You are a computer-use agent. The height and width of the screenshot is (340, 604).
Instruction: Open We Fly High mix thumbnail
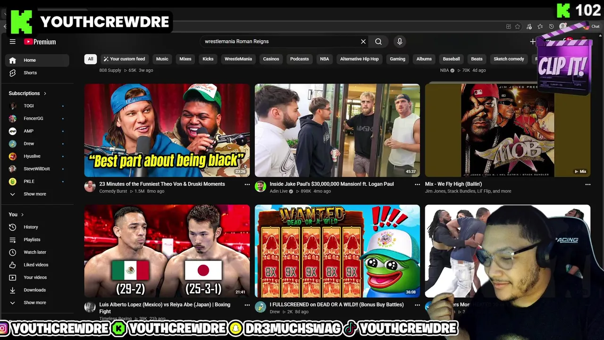(508, 130)
